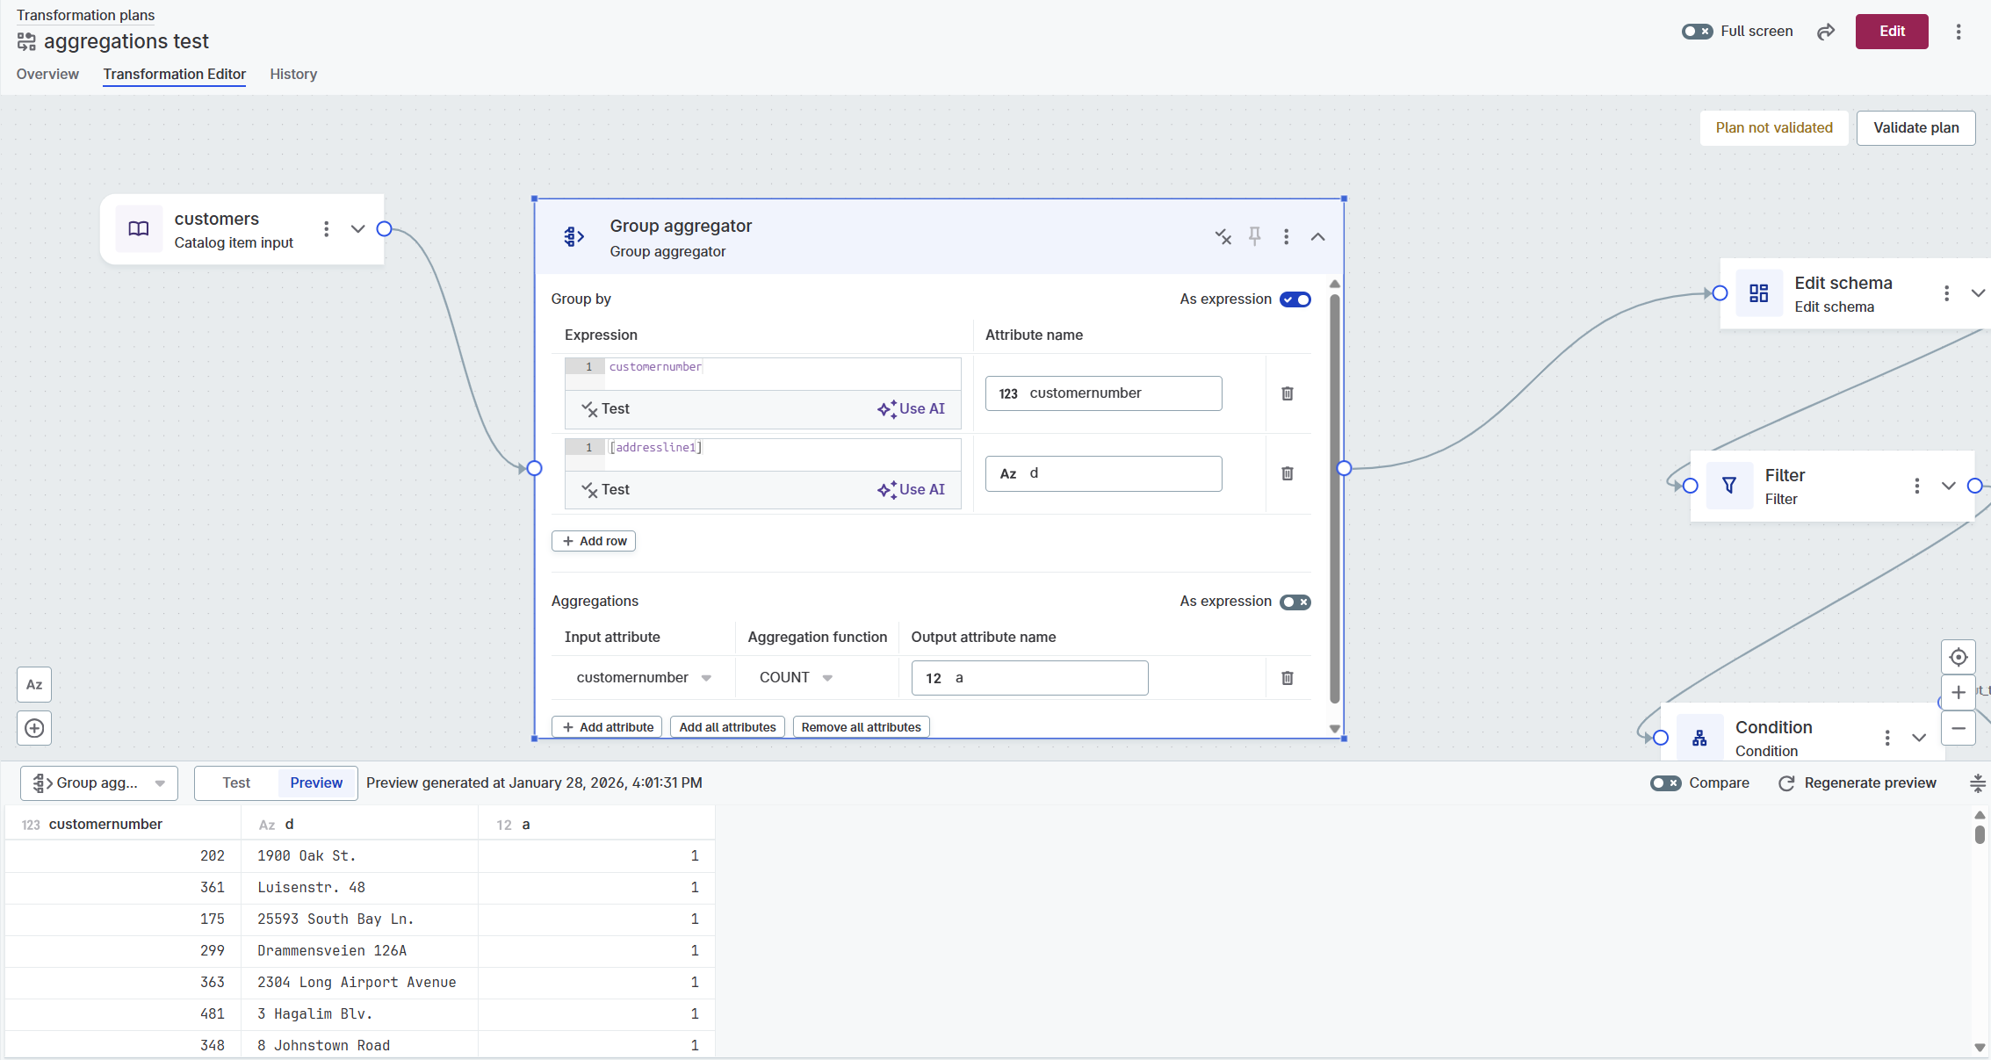This screenshot has height=1060, width=1991.
Task: Click the validation check icon on Group aggregator header
Action: click(1223, 236)
